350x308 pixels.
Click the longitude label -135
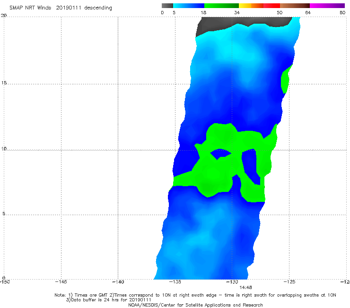175,281
